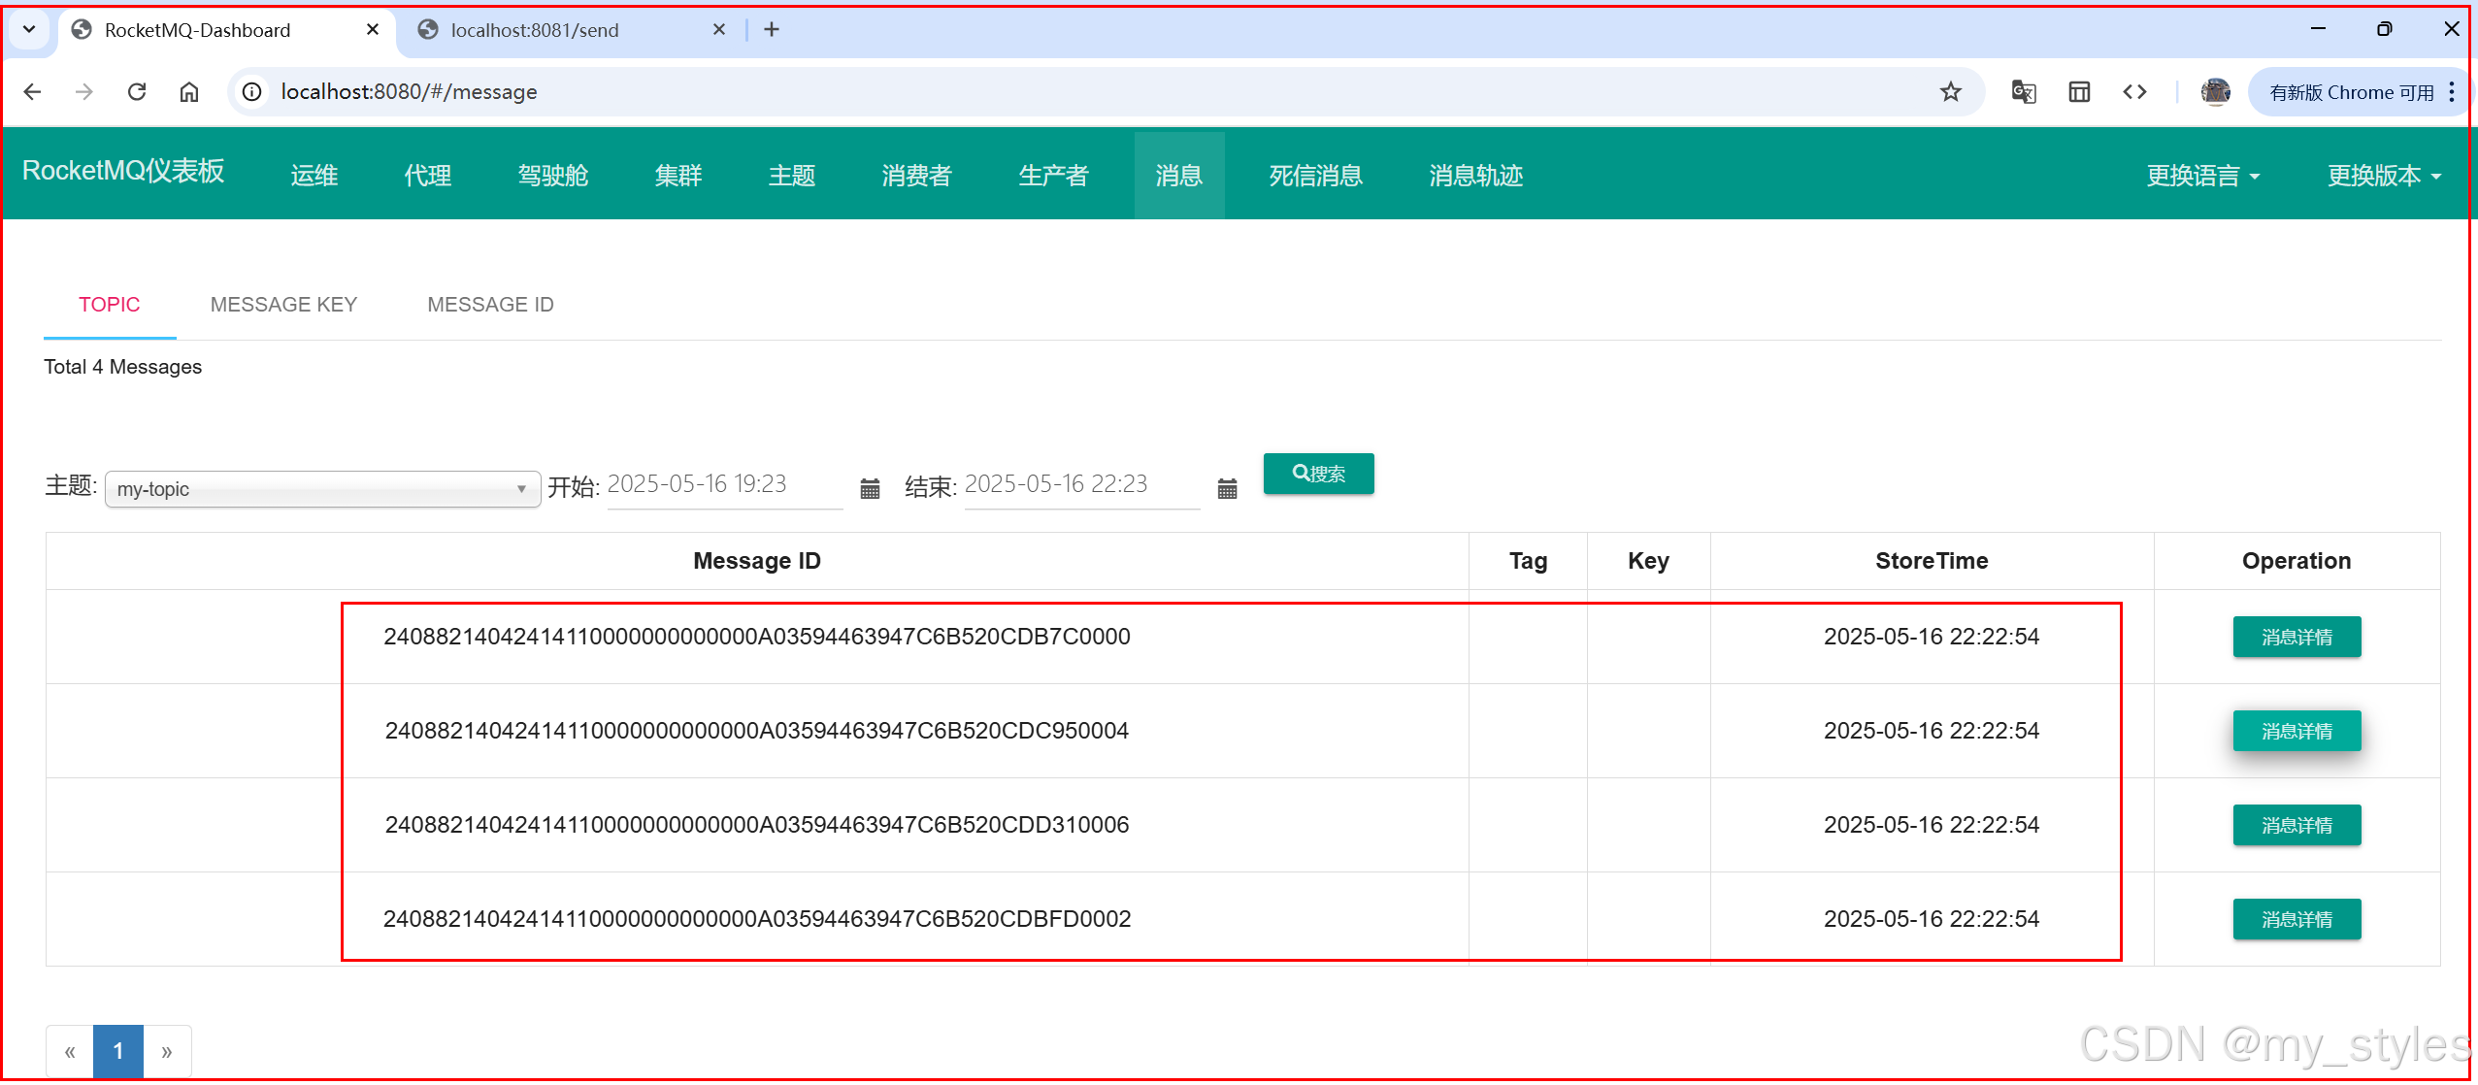2478x1085 pixels.
Task: Bookmark this page with star icon
Action: click(1950, 92)
